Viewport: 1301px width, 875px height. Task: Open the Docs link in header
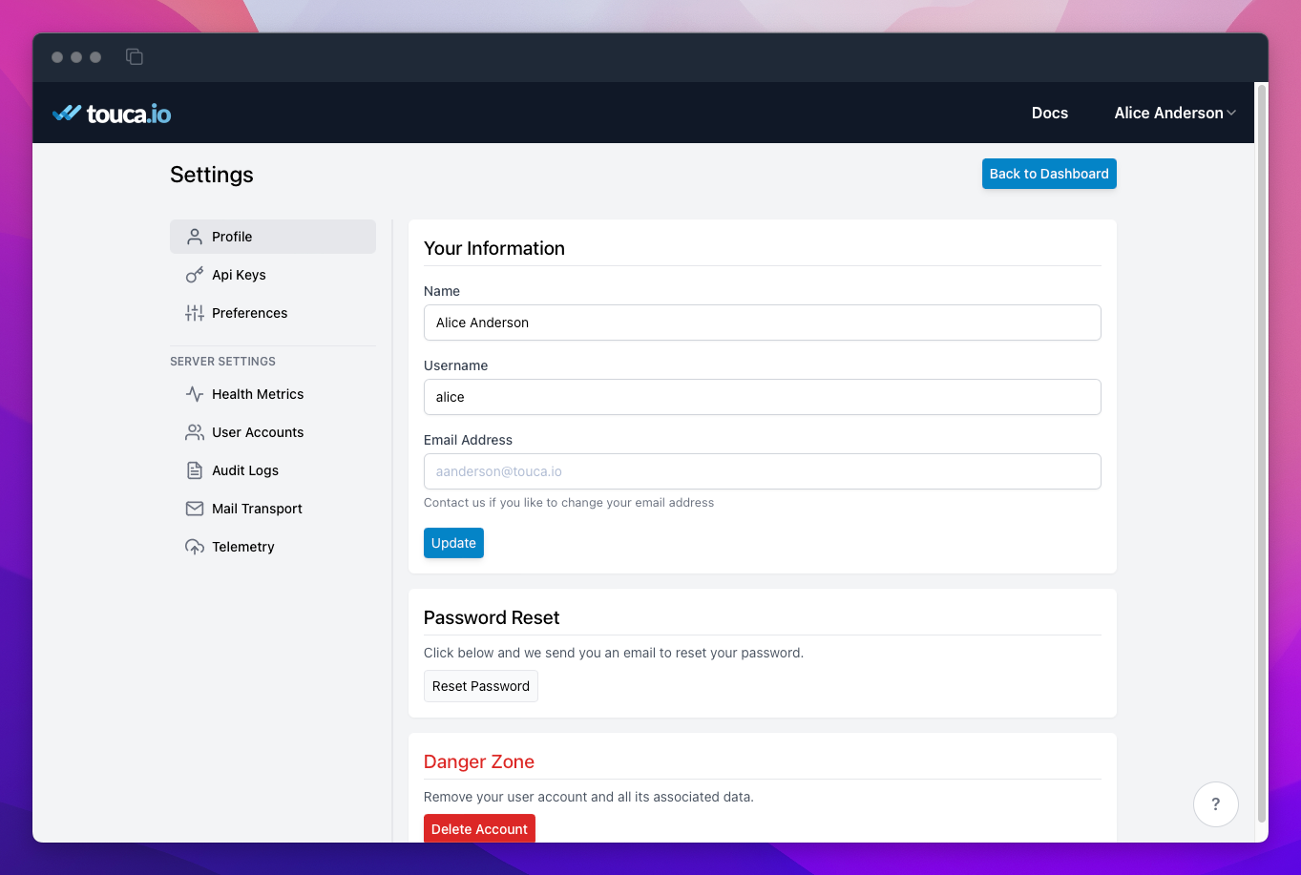coord(1050,113)
